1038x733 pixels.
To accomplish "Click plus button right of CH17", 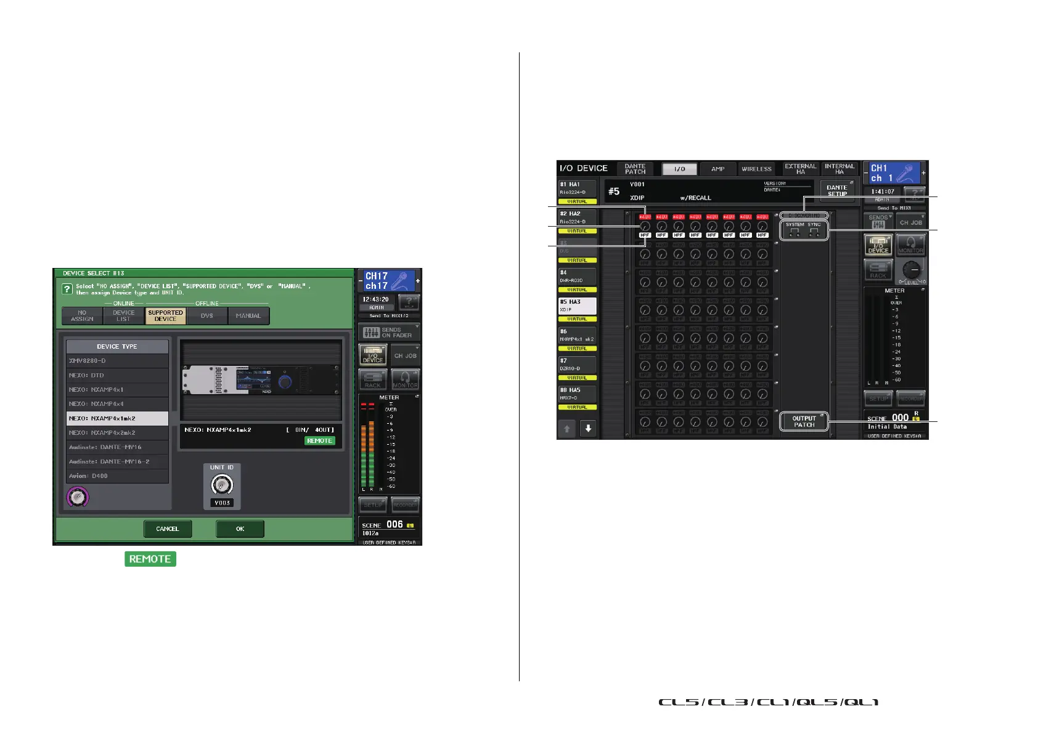I will (x=418, y=281).
